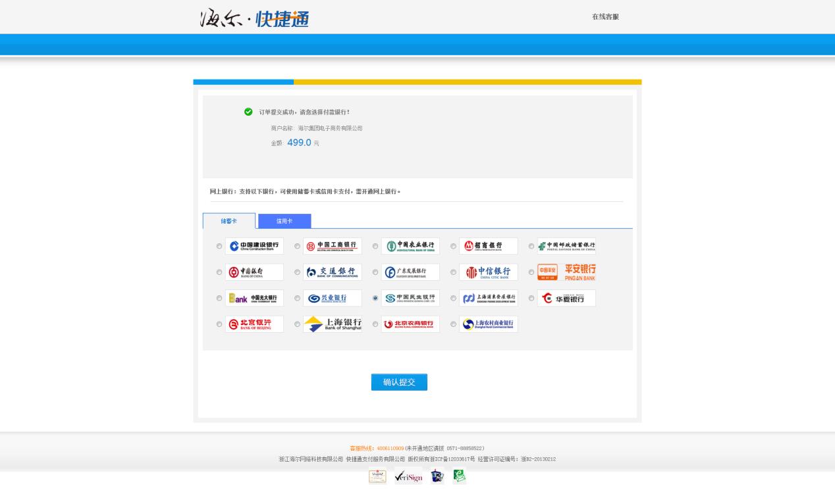The image size is (835, 494).
Task: Select the 上海农村商业银行 radio button
Action: pos(454,324)
